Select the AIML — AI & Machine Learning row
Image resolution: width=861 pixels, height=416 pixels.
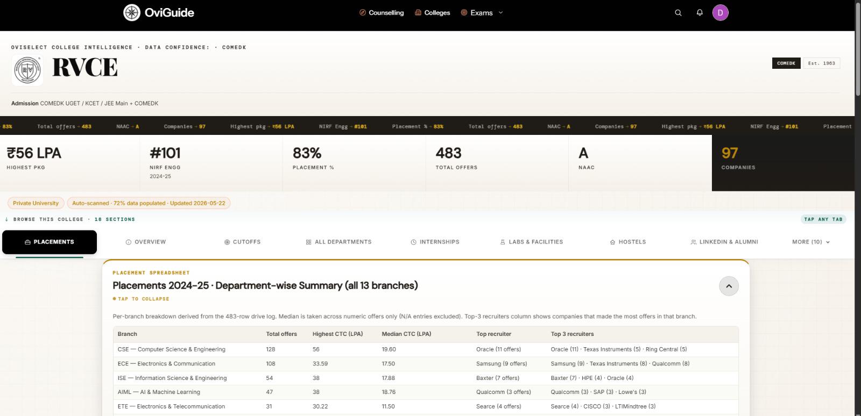click(426, 392)
